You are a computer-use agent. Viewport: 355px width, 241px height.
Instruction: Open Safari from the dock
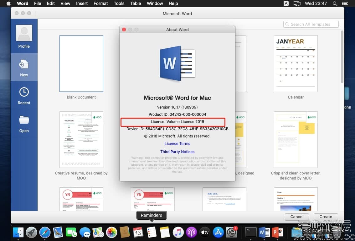45,232
